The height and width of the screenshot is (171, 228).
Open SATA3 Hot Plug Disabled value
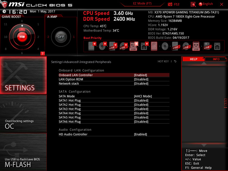pyautogui.click(x=141, y=109)
